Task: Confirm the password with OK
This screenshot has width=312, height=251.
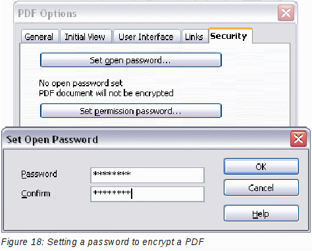Action: click(261, 167)
